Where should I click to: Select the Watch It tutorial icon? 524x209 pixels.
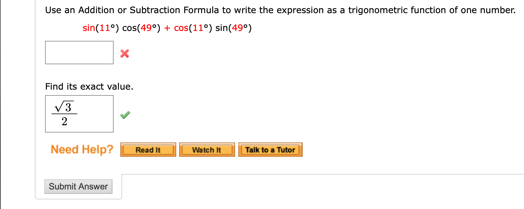207,150
